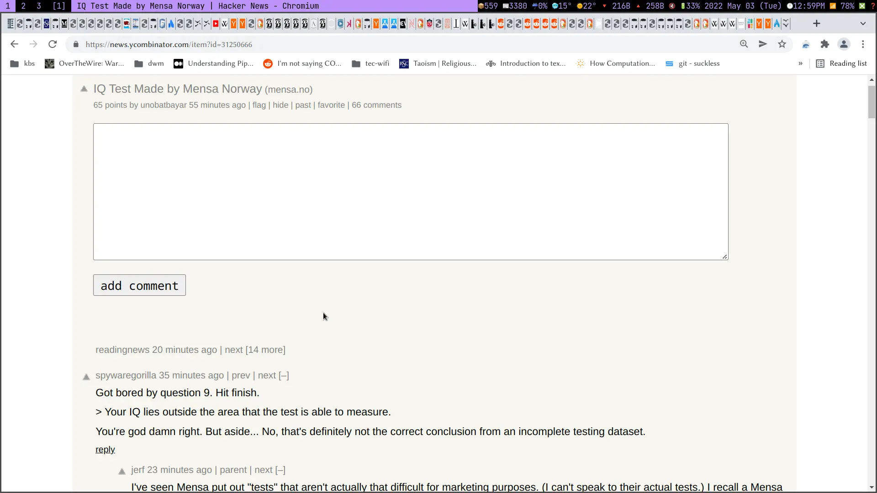Open Understanding Pip... bookmark
Screen dimensions: 877x493
point(213,63)
